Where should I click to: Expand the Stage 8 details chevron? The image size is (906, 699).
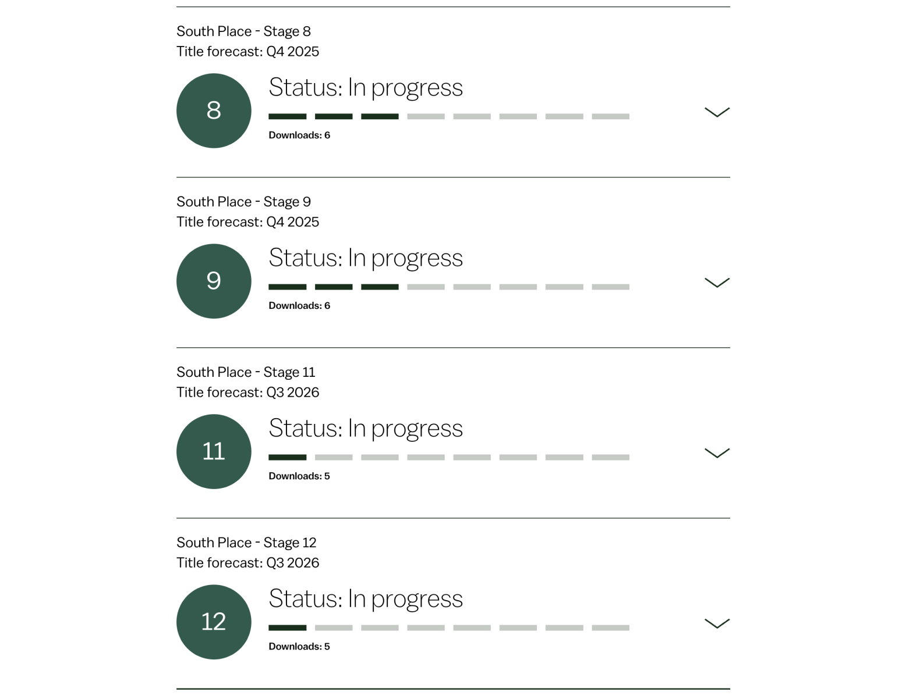click(717, 112)
